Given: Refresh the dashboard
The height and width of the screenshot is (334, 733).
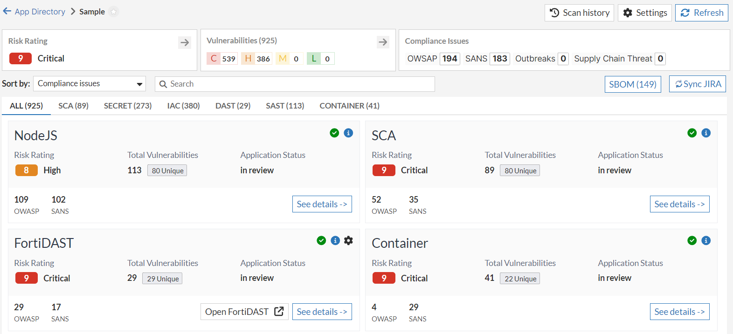Looking at the screenshot, I should pyautogui.click(x=702, y=13).
